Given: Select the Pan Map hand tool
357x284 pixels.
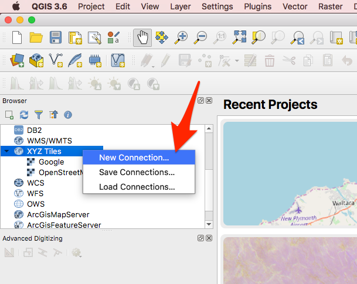Looking at the screenshot, I should point(142,37).
